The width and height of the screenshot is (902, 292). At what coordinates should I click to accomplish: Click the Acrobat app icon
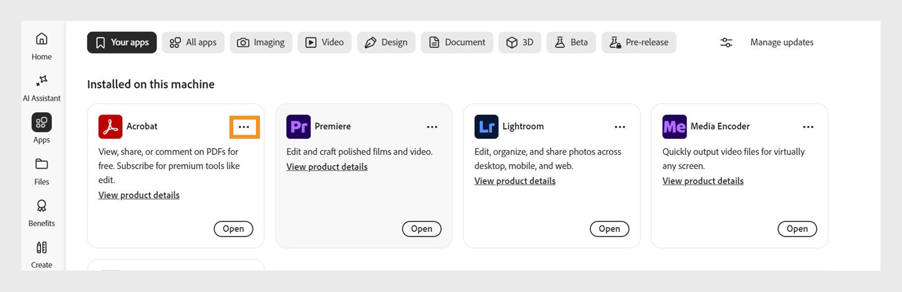tap(110, 126)
